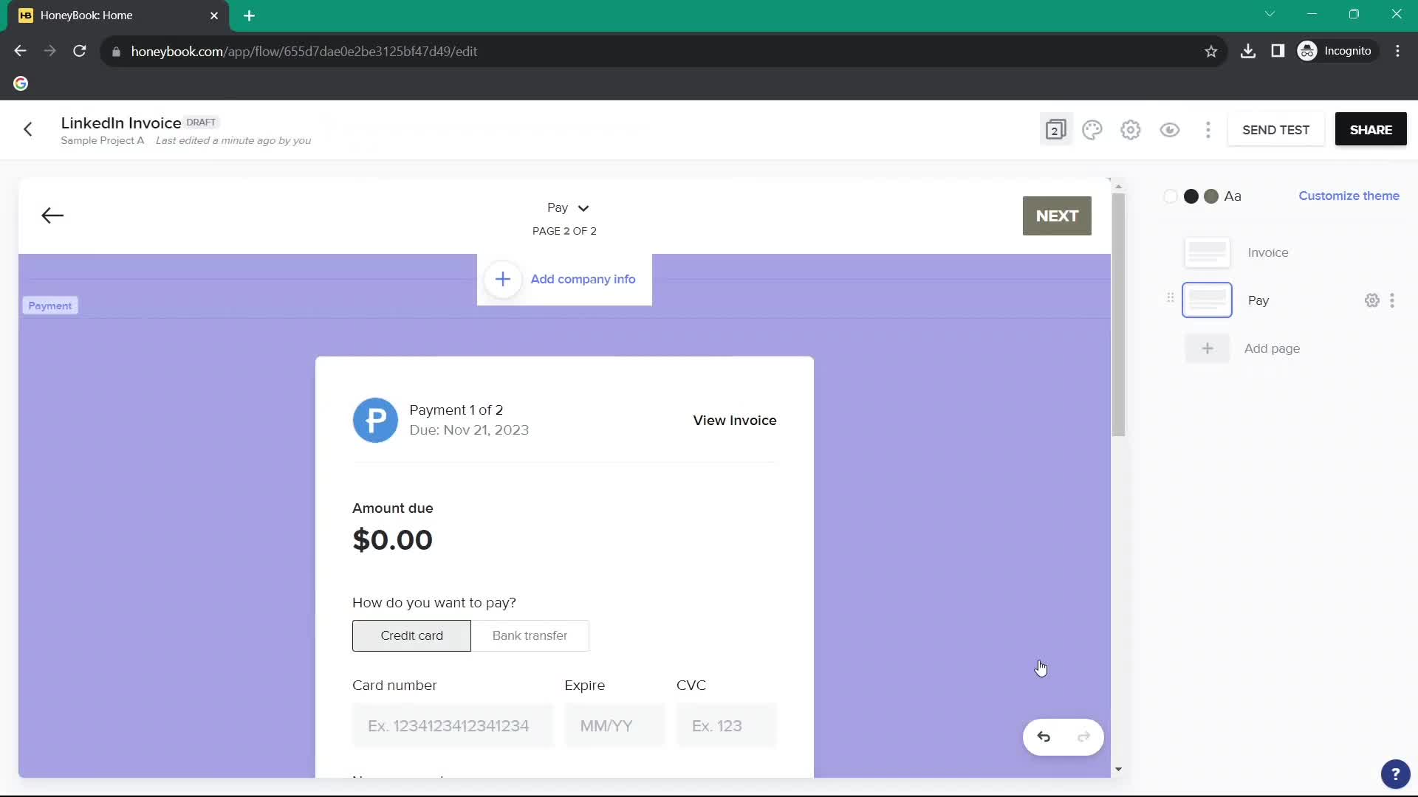Click the preview eye icon
Screen dimensions: 1418x797
tap(1170, 129)
